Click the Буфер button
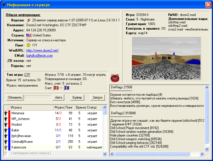 [77, 97]
